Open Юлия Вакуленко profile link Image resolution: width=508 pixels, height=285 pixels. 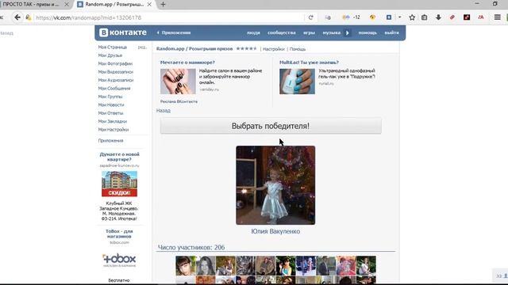[x=275, y=231]
